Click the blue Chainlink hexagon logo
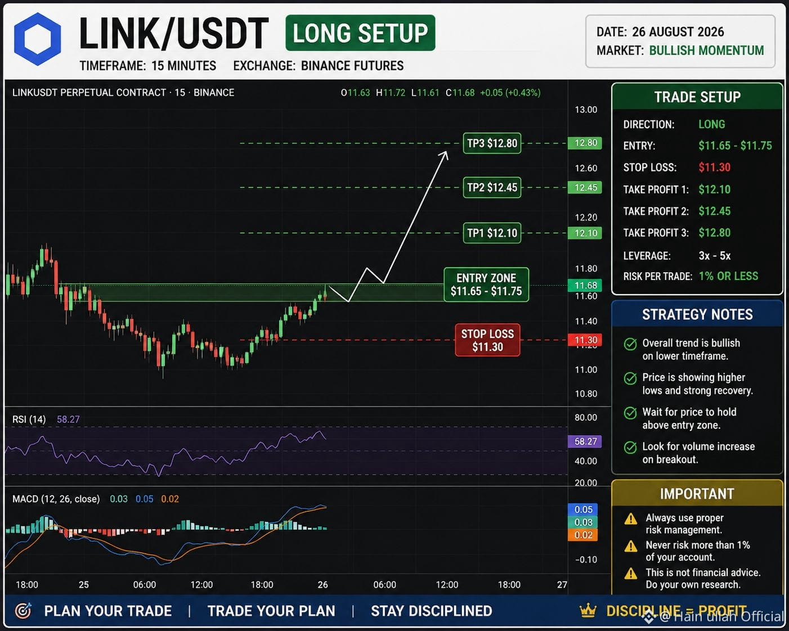Screen dimensions: 789x631 (x=37, y=39)
